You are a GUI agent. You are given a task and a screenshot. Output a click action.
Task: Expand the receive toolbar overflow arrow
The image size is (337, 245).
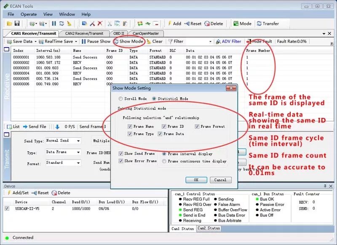[x=332, y=43]
